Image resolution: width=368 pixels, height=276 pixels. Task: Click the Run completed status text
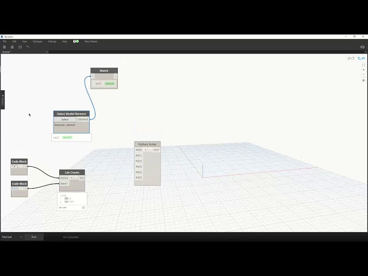71,237
